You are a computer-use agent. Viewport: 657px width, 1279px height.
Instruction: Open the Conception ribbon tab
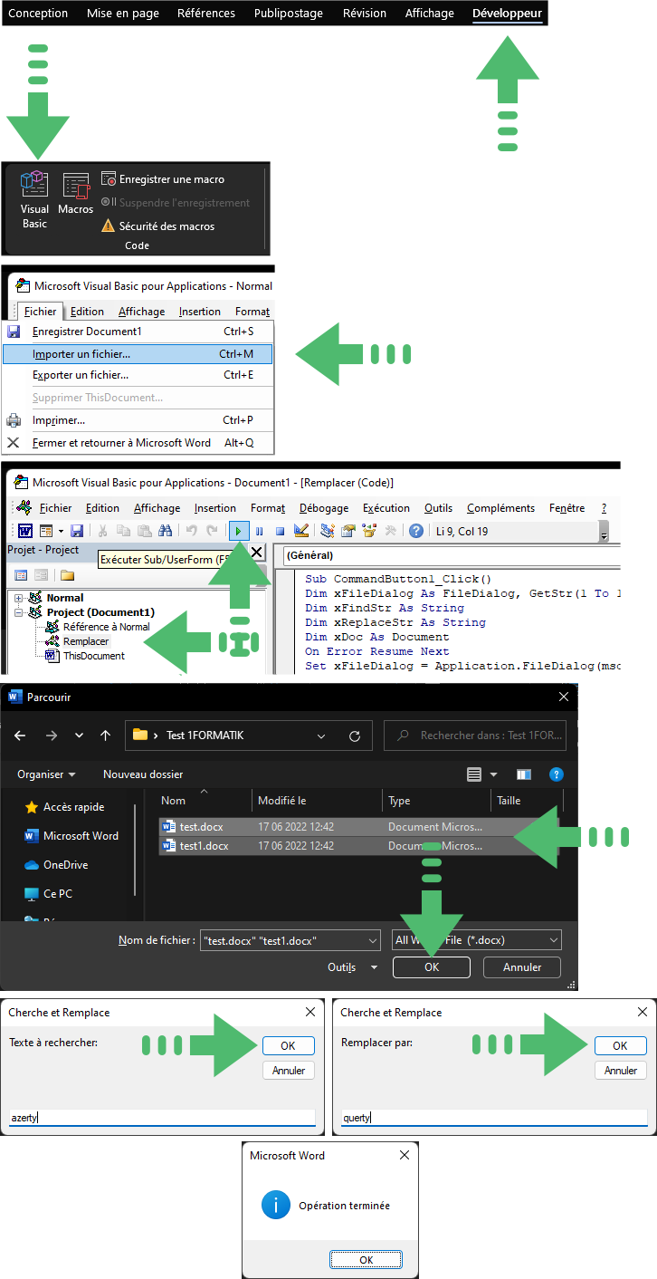[38, 14]
